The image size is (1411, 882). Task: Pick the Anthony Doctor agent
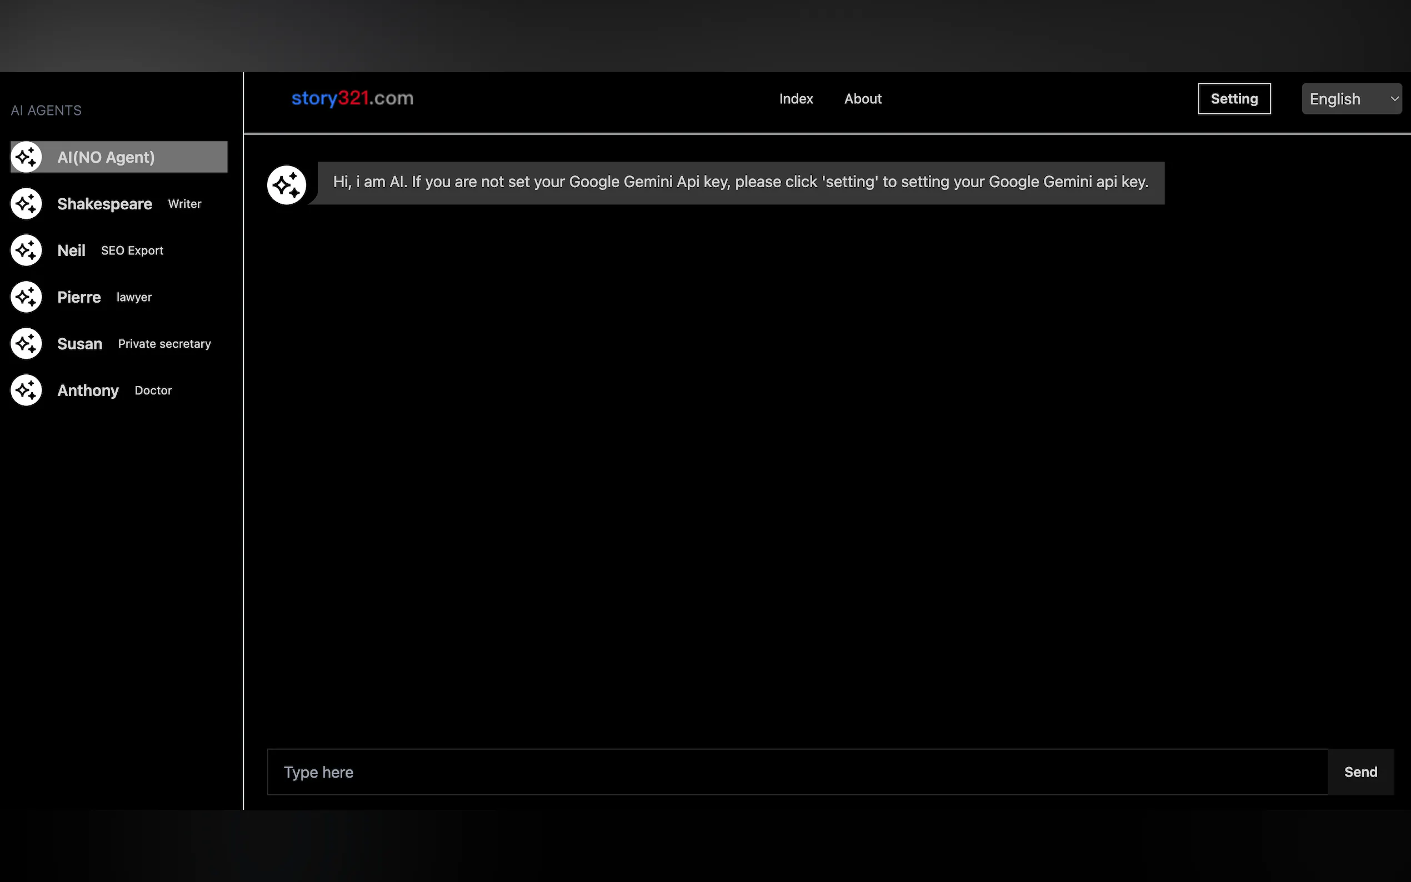pos(115,390)
